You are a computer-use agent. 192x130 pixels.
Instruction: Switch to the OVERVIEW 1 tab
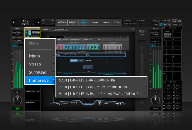62,22
